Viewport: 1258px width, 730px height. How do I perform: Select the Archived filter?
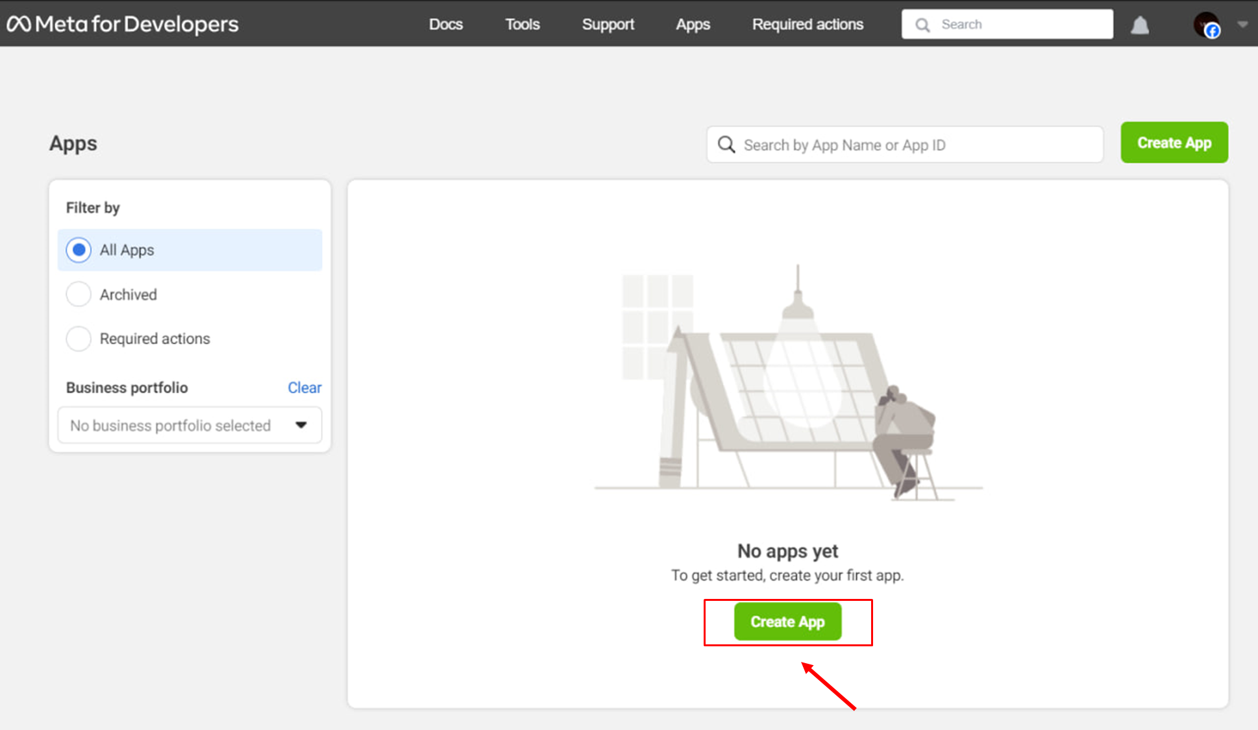pyautogui.click(x=79, y=295)
